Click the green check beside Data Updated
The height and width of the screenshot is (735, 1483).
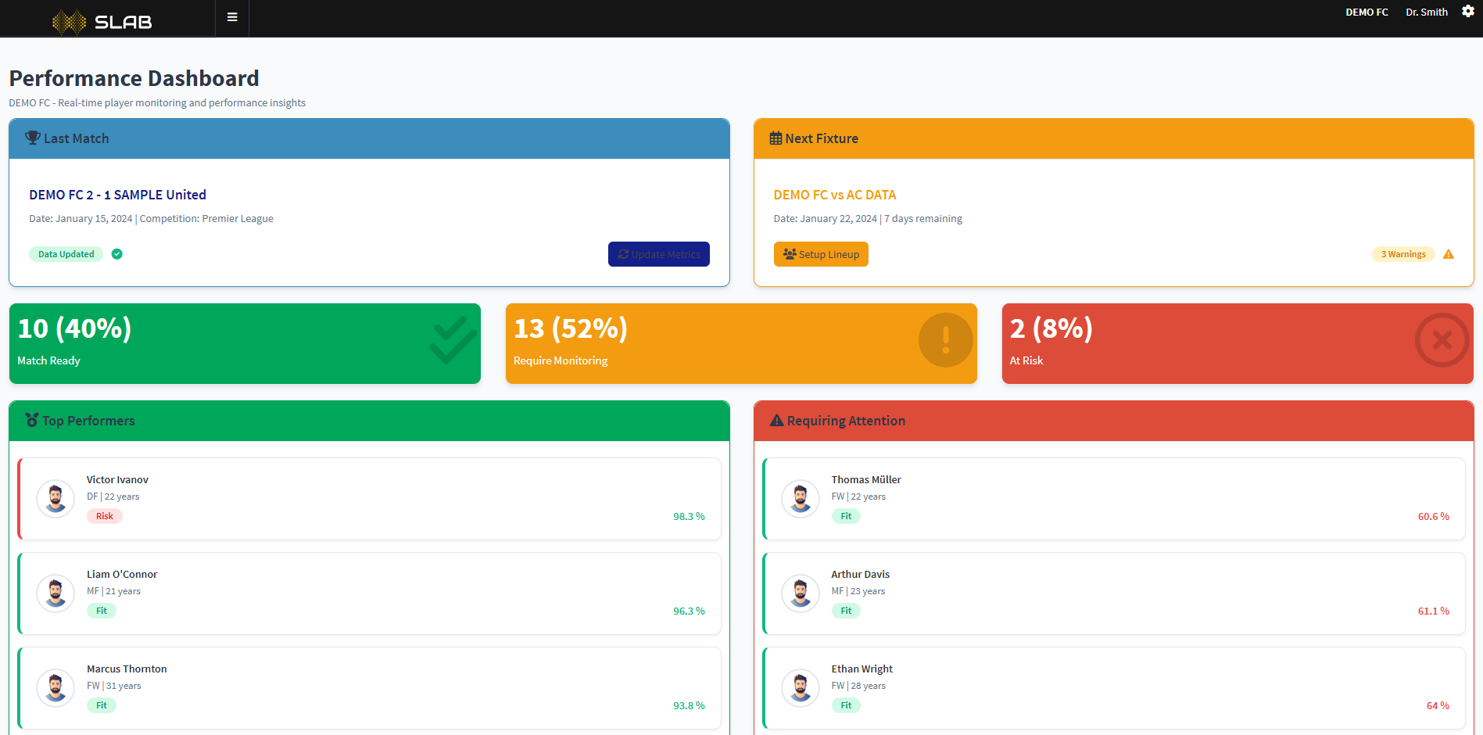pos(116,254)
